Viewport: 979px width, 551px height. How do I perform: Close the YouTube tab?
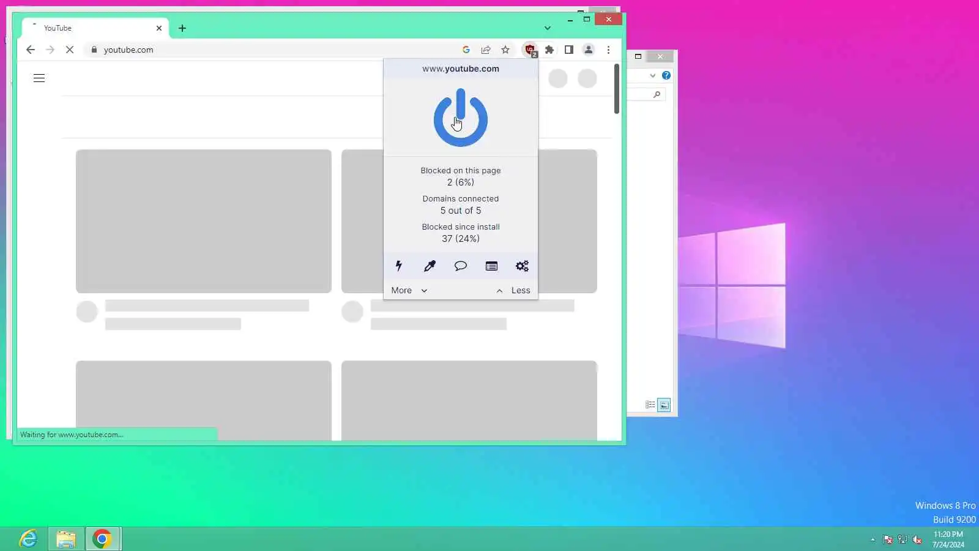(159, 28)
